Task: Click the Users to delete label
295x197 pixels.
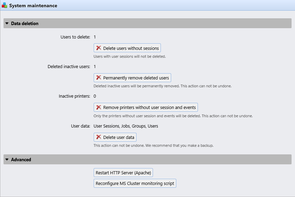Action: (x=75, y=37)
